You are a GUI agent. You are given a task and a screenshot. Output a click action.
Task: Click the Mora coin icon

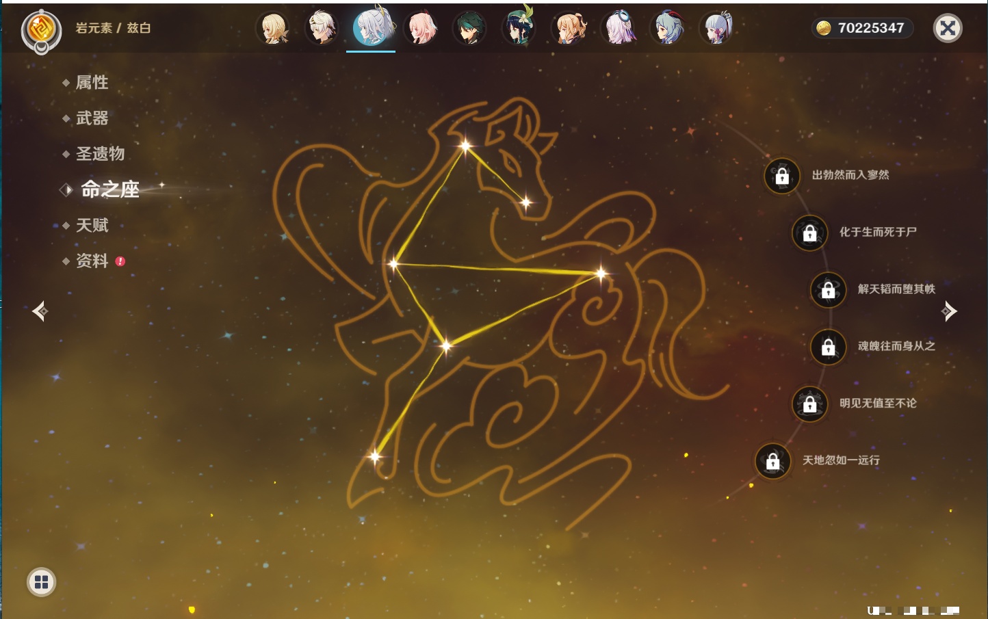(824, 28)
